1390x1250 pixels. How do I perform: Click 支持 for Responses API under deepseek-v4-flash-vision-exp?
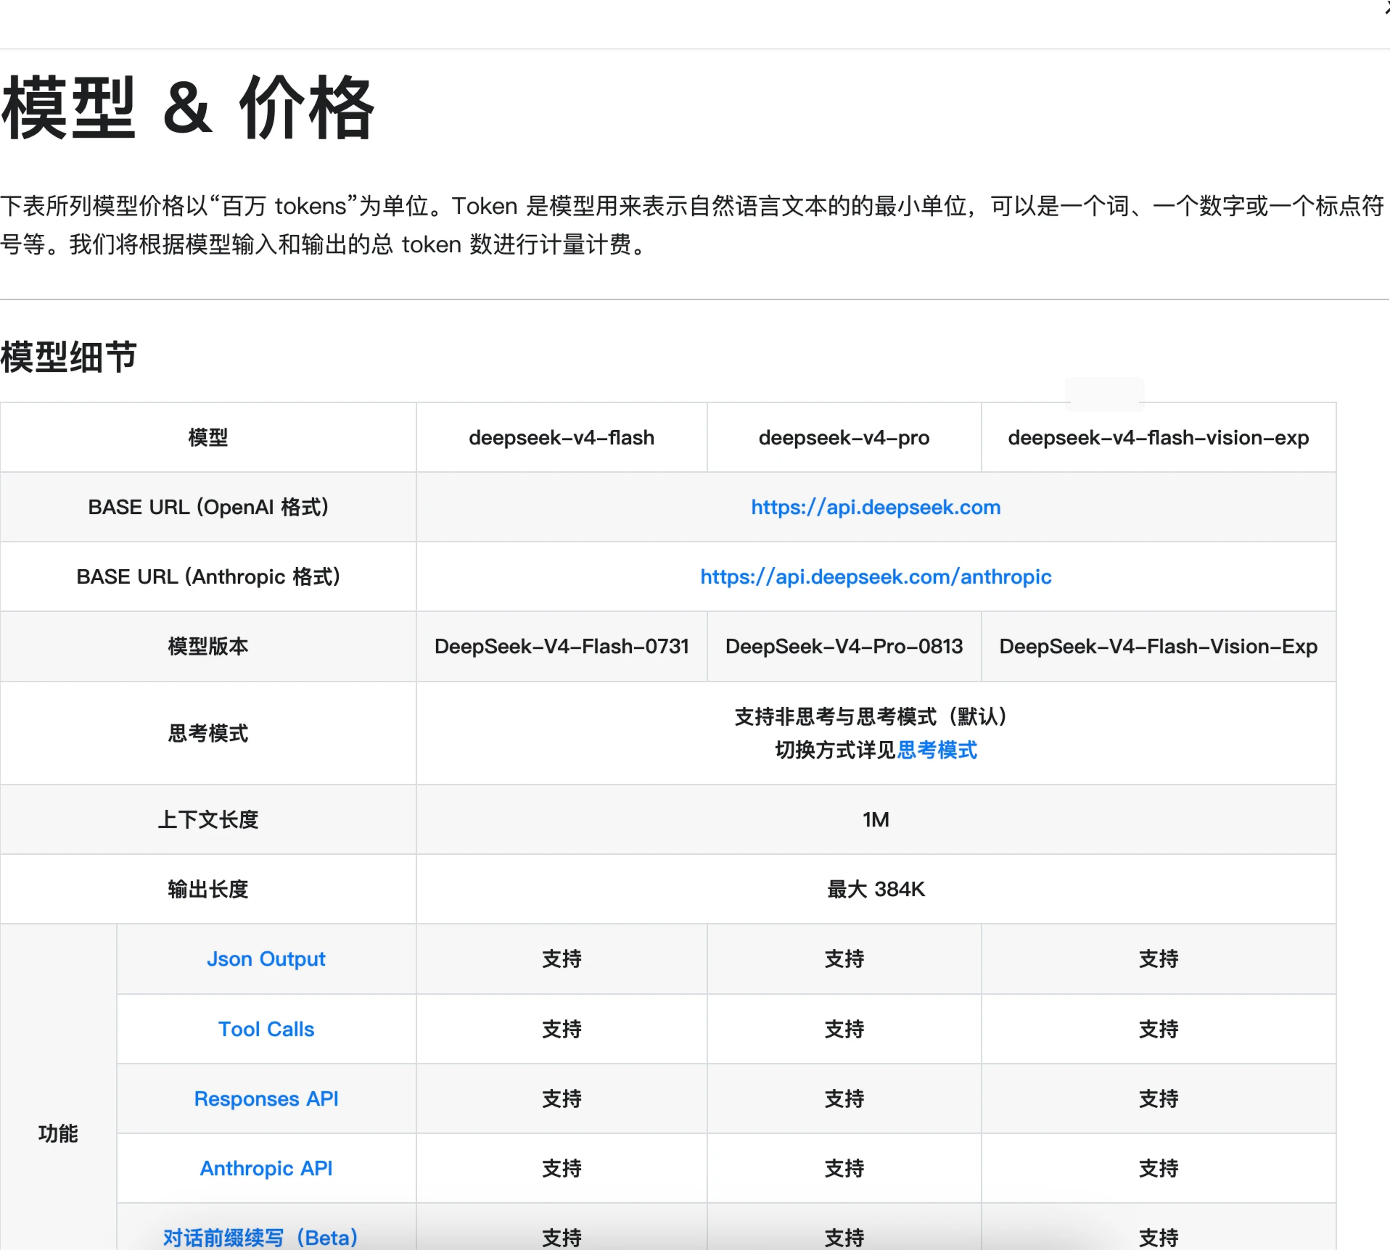[x=1159, y=1099]
